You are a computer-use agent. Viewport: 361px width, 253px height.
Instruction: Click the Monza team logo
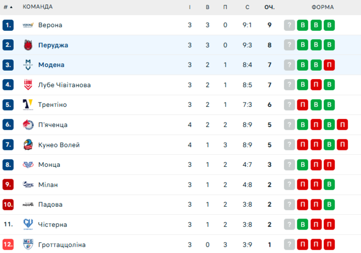[28, 165]
